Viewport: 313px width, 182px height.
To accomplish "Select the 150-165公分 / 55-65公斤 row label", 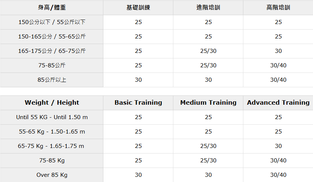I will pyautogui.click(x=52, y=37).
